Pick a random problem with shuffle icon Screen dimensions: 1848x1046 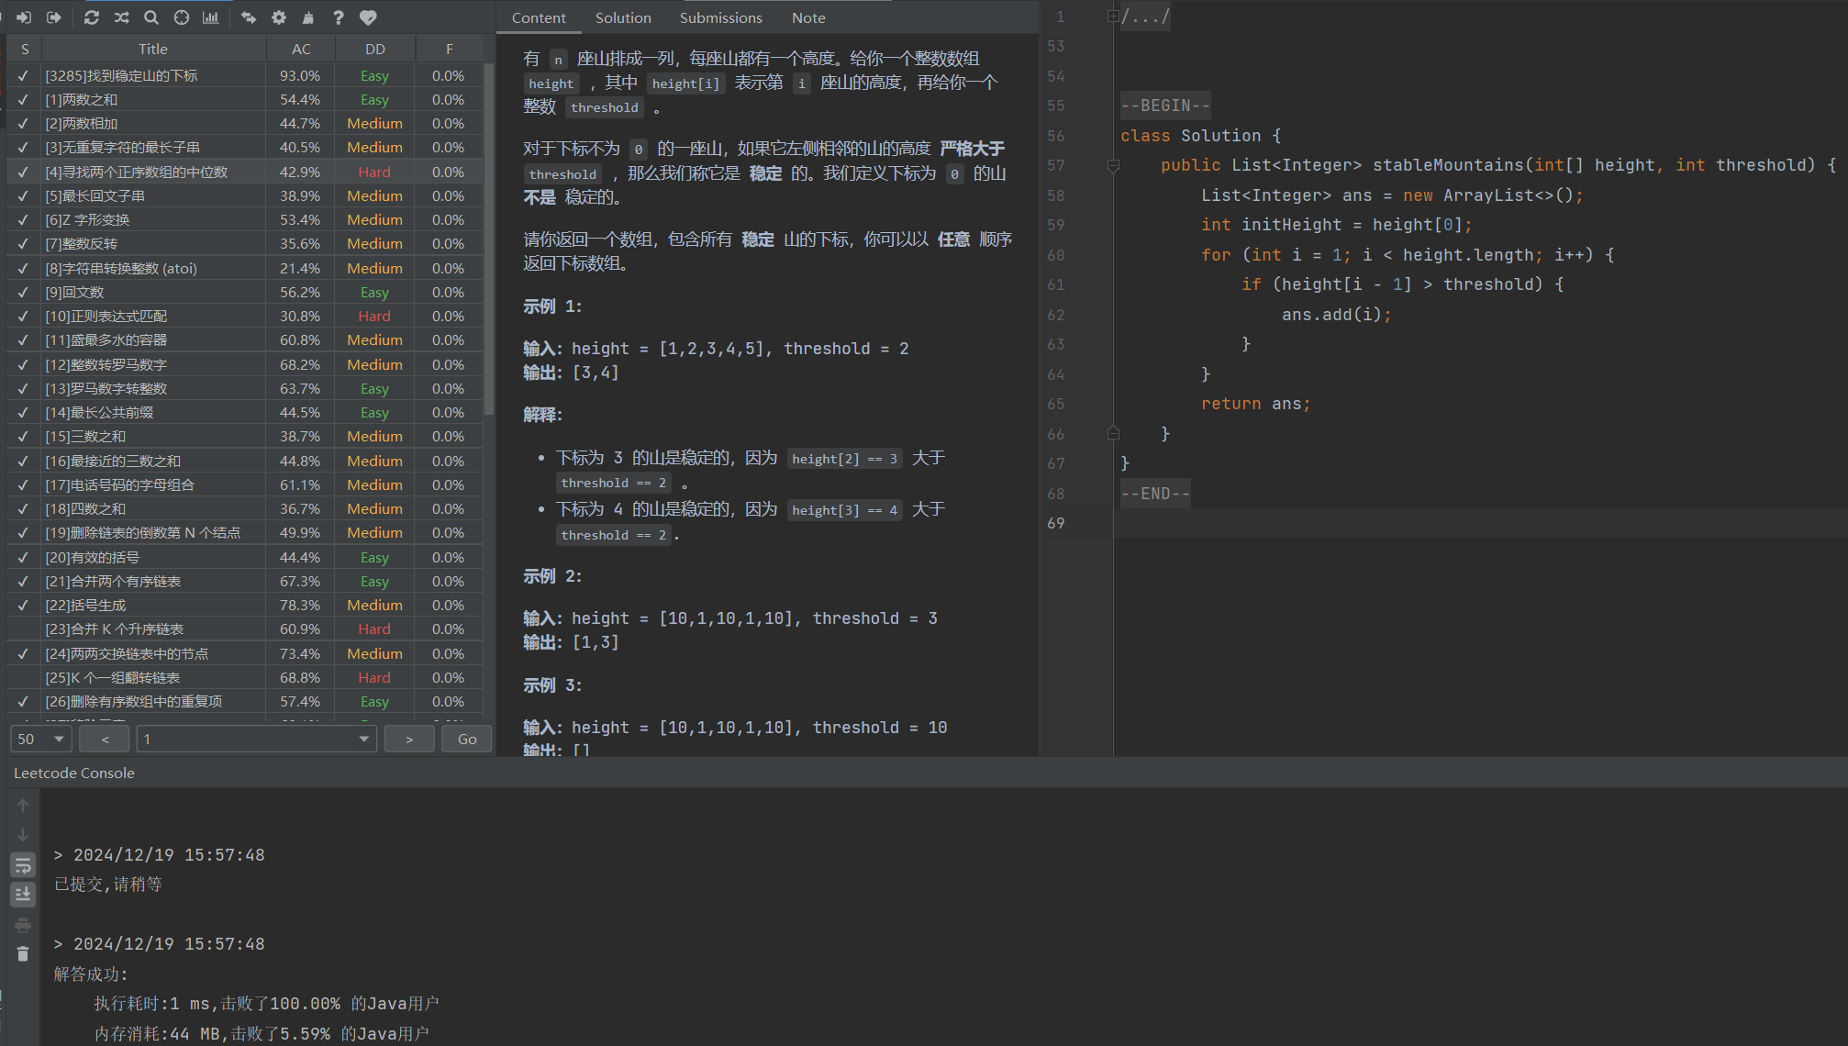tap(121, 17)
